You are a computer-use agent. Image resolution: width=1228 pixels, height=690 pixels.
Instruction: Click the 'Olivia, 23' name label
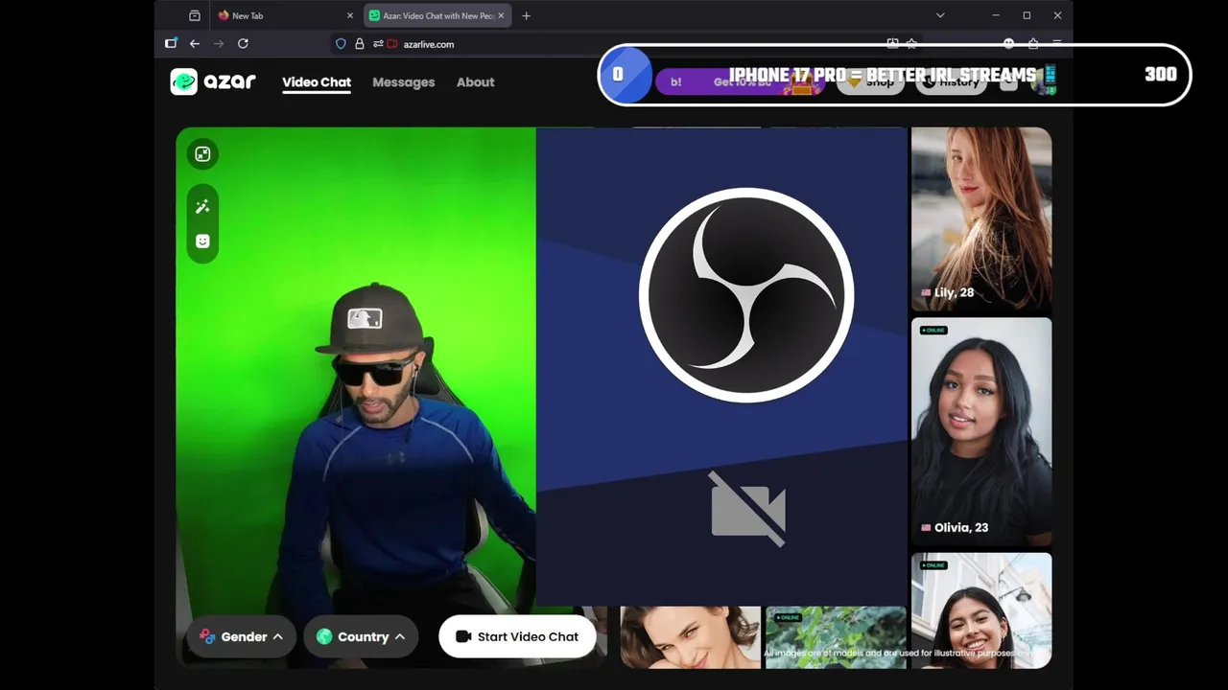coord(961,527)
